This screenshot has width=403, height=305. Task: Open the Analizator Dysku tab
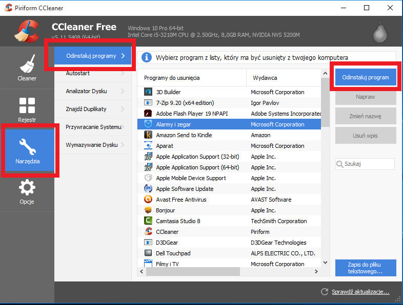click(93, 91)
